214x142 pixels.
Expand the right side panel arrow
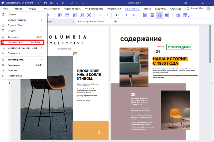(213, 83)
